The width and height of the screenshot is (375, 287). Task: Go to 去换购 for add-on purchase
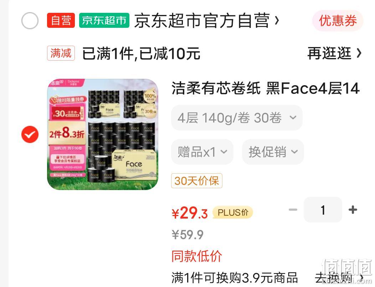pyautogui.click(x=339, y=278)
